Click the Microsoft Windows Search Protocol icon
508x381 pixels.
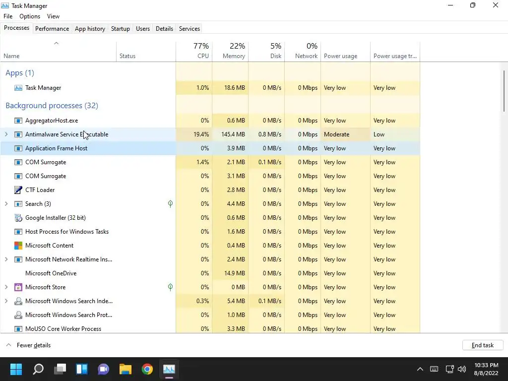18,315
